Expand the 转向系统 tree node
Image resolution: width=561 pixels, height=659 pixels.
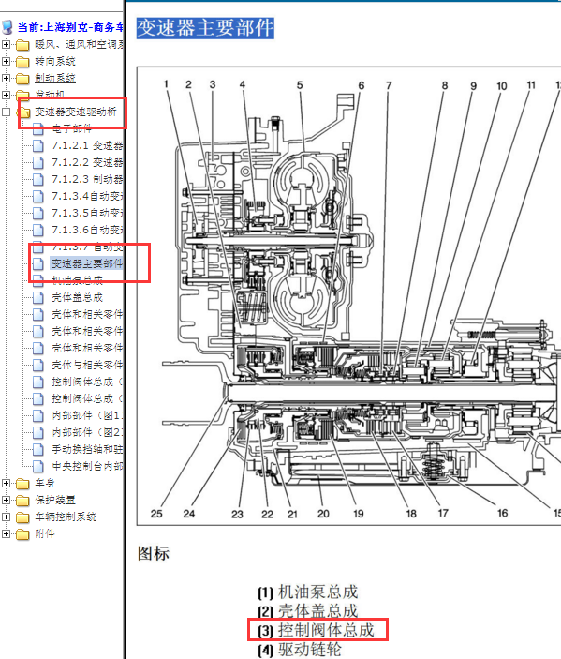pyautogui.click(x=6, y=61)
